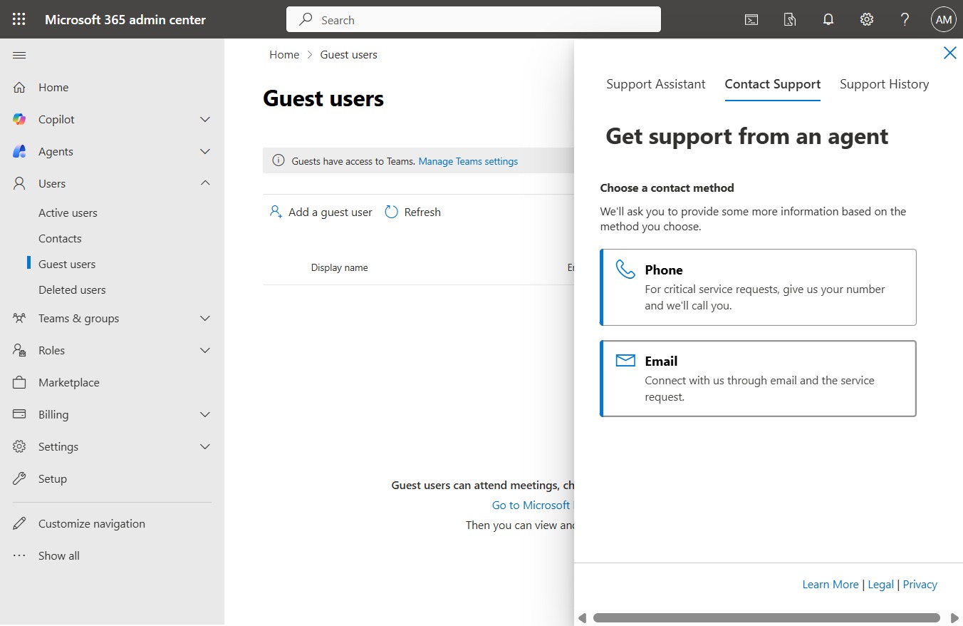
Task: Choose the Email contact method title
Action: [661, 361]
